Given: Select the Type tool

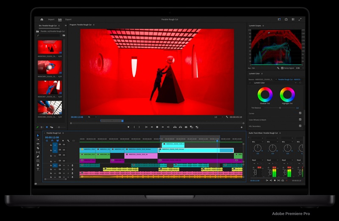Looking at the screenshot, I should (x=38, y=169).
